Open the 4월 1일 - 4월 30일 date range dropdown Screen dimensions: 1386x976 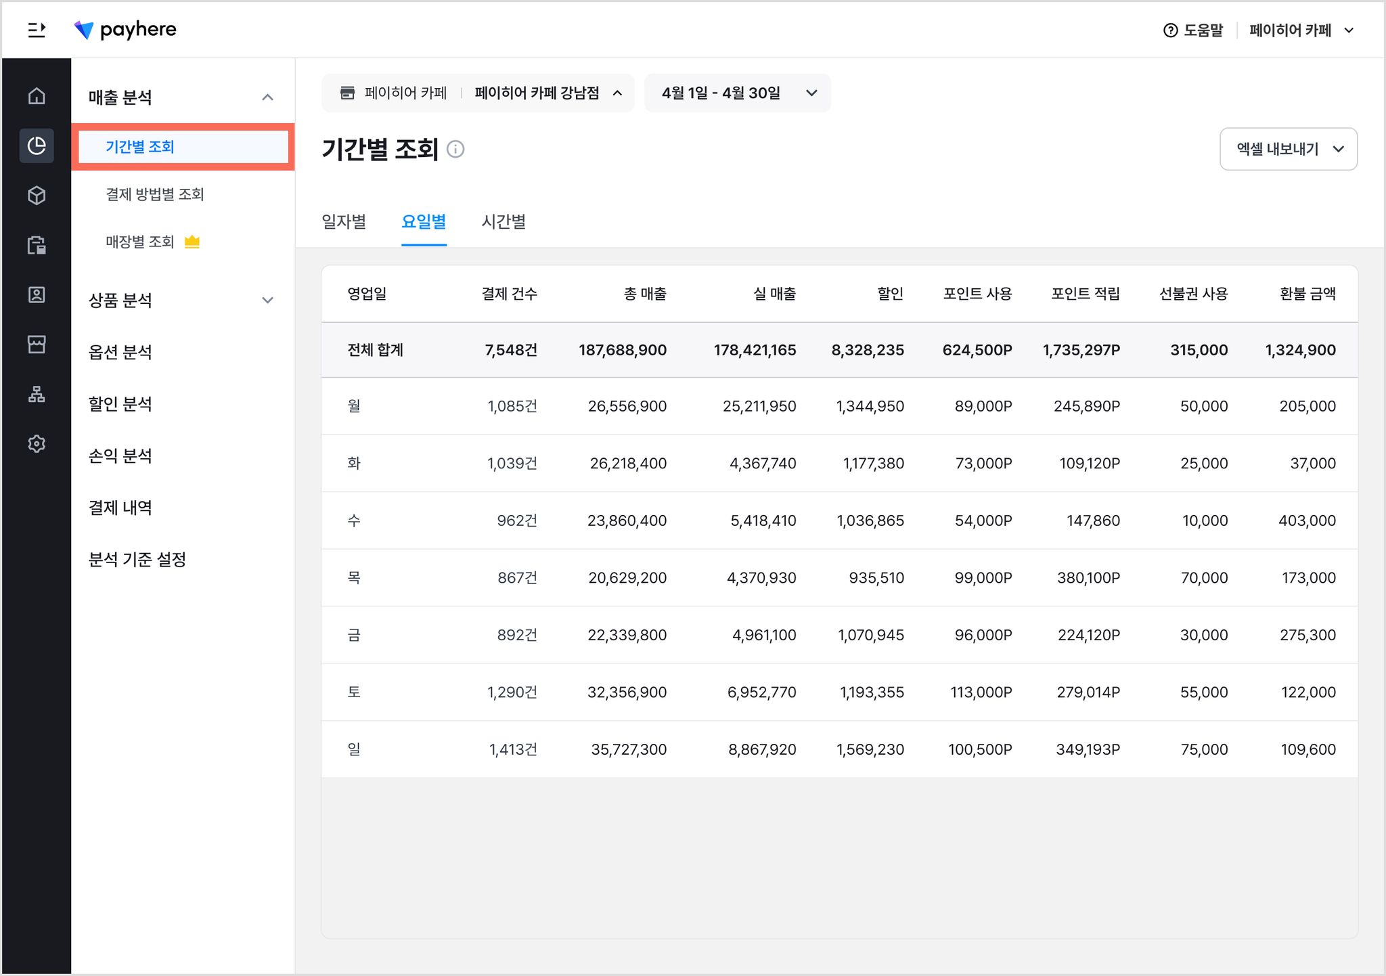[738, 93]
